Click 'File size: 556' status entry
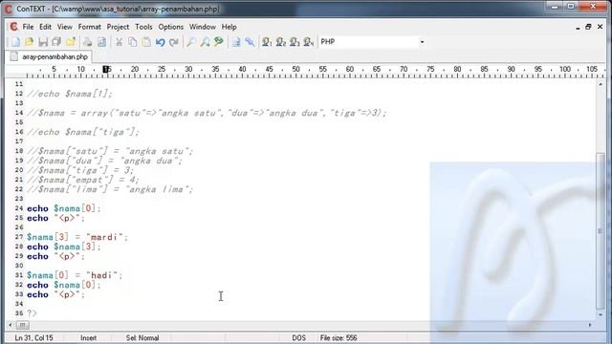612x344 pixels. point(339,337)
